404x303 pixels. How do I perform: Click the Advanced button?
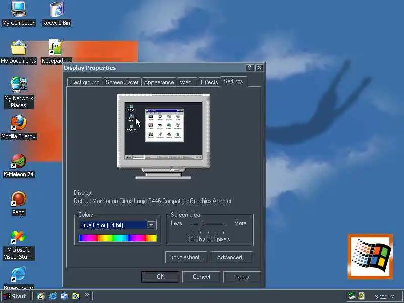tap(231, 257)
